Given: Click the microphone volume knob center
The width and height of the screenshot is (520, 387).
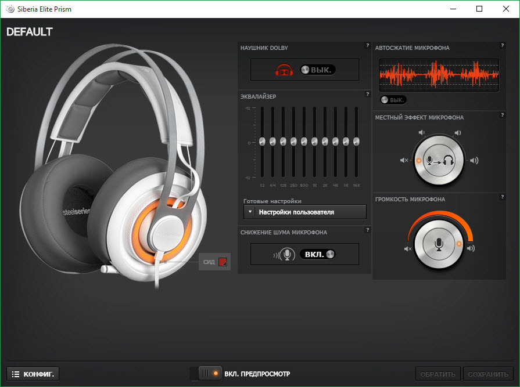Looking at the screenshot, I should [439, 244].
